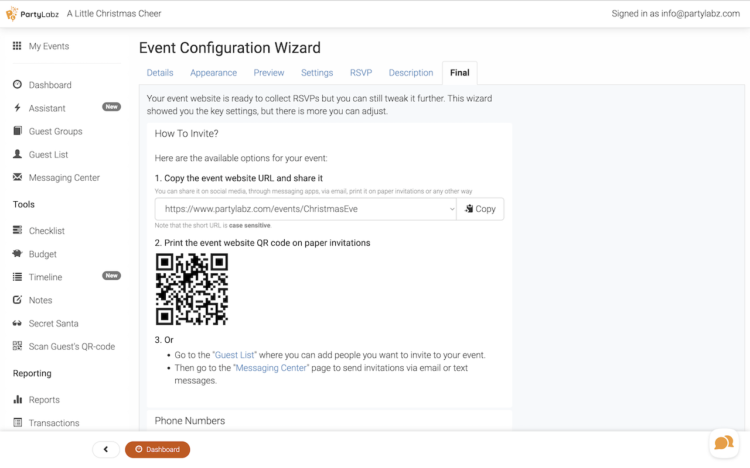
Task: Click the PartyLabz logo icon
Action: tap(12, 13)
